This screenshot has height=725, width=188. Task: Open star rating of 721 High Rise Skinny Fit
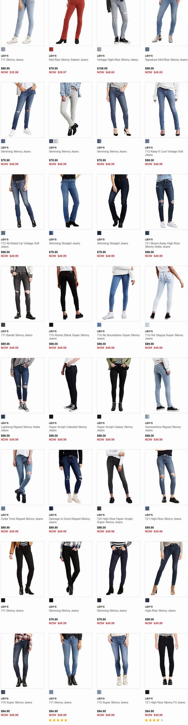click(x=154, y=720)
